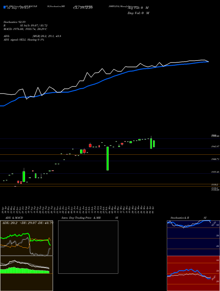The image size is (220, 291).
Task: Click the last green candle on the right
Action: [154, 144]
